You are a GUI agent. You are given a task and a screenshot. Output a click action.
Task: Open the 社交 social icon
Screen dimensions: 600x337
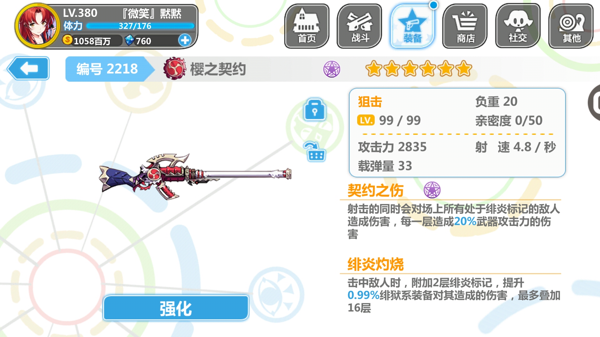(x=518, y=26)
